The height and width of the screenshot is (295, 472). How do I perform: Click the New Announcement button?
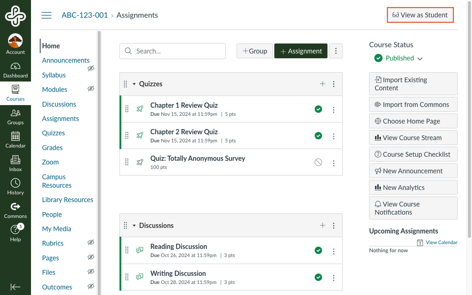413,171
